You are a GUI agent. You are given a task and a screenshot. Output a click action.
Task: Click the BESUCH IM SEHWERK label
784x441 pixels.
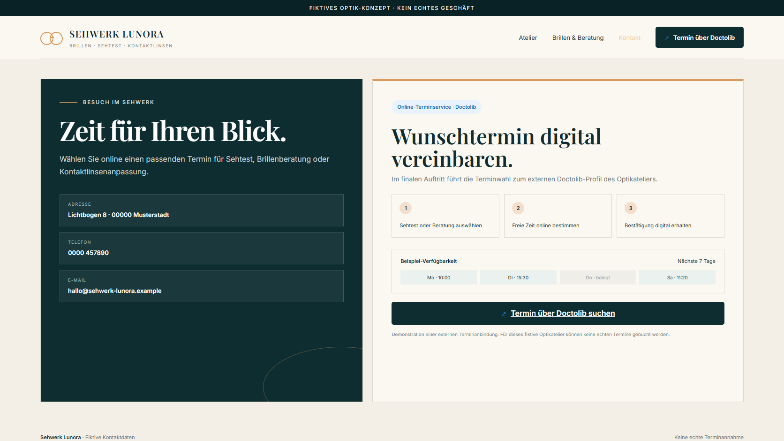pos(119,102)
